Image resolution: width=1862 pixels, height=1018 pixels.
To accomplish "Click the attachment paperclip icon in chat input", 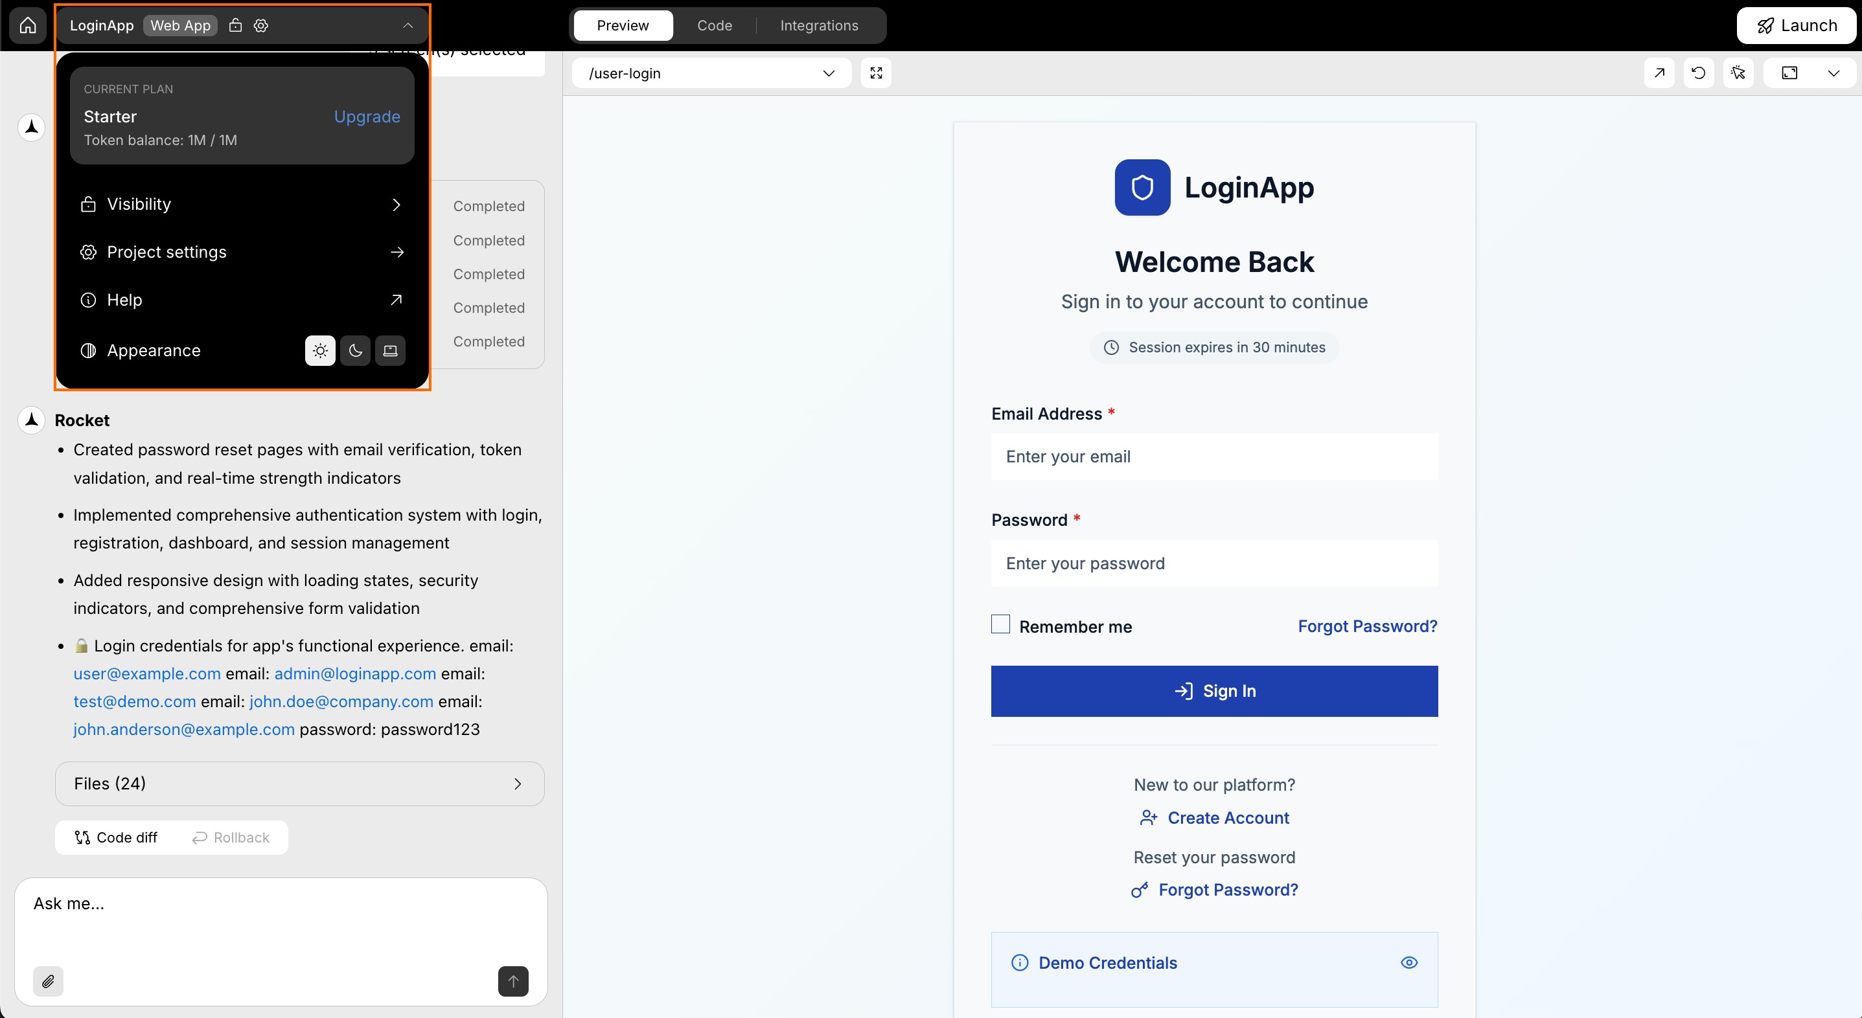I will 49,981.
